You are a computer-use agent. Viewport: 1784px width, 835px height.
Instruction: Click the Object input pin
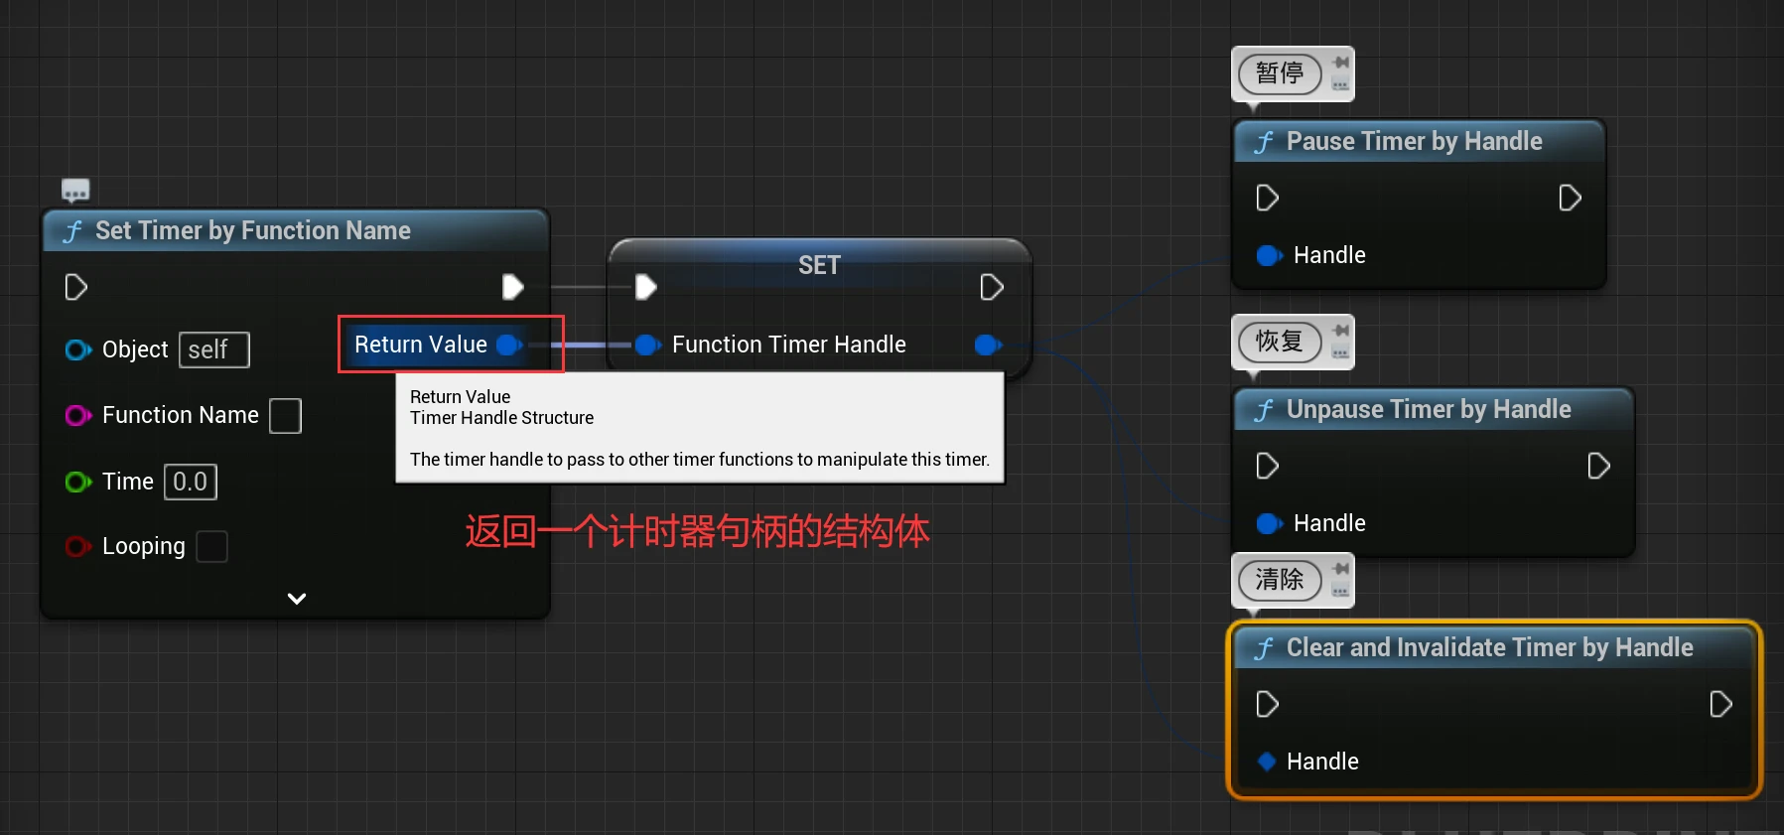coord(77,349)
